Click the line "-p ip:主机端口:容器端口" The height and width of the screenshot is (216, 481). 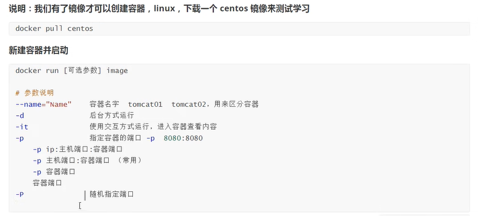[78, 149]
